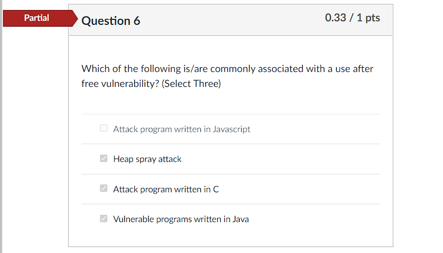
Task: Click the 'Attack program written in C' label
Action: (x=166, y=189)
